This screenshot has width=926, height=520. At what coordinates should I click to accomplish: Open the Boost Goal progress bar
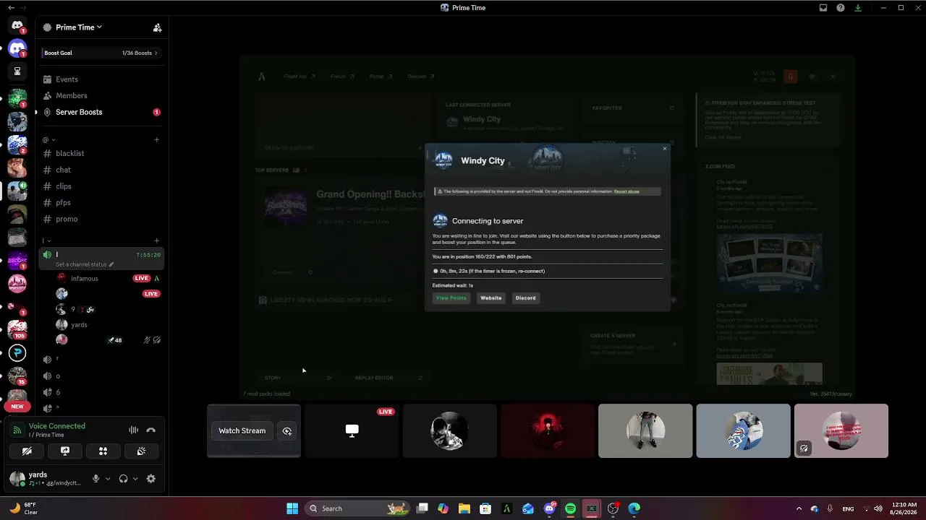[x=101, y=53]
